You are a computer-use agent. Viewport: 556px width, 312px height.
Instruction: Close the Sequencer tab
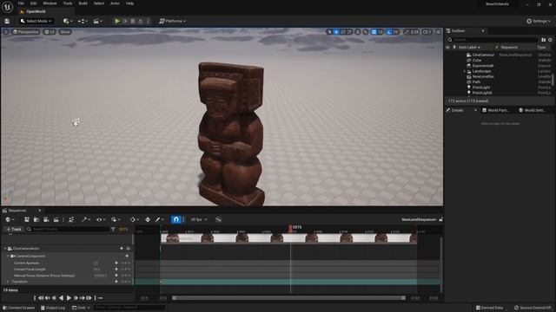point(39,211)
